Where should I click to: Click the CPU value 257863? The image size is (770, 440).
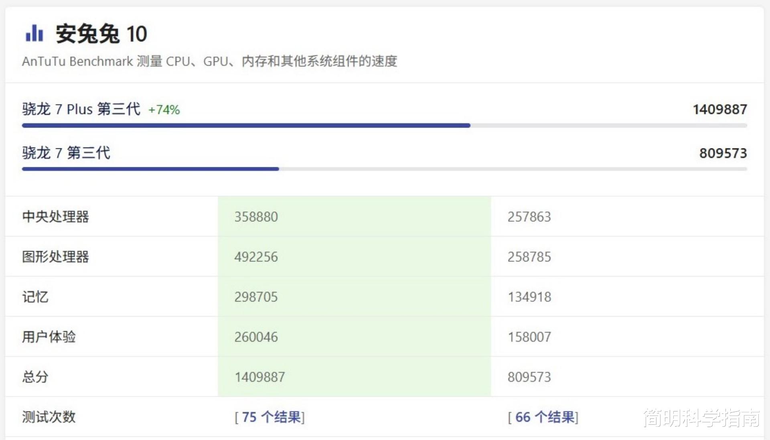click(x=529, y=217)
